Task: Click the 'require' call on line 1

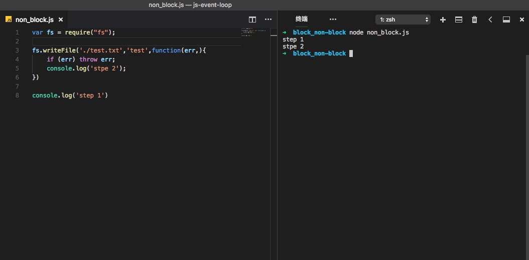Action: (x=78, y=32)
